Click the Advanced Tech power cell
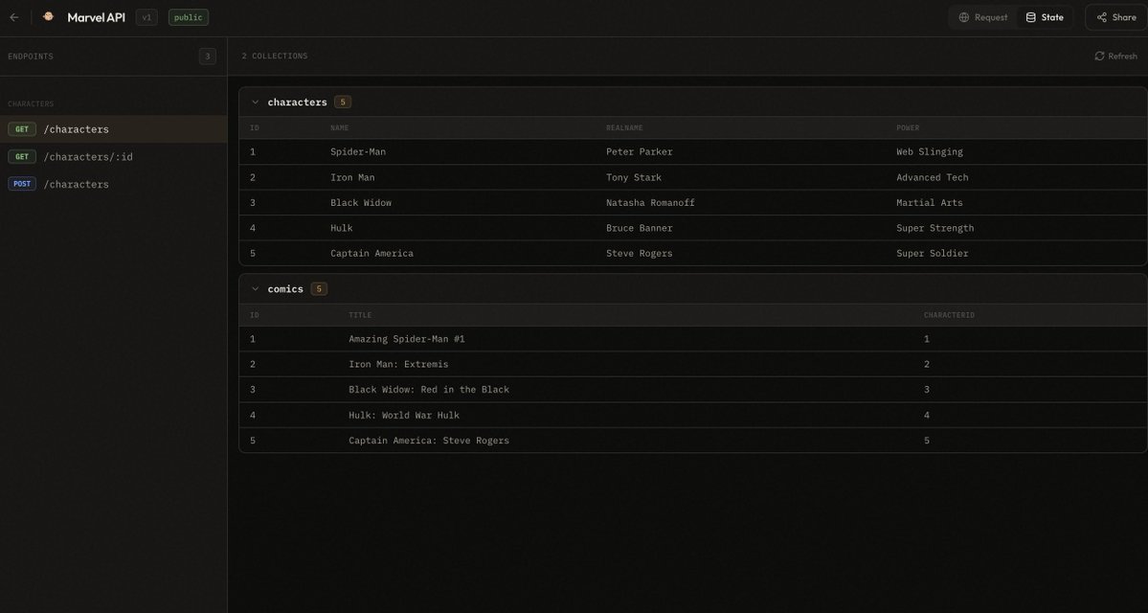Viewport: 1148px width, 613px height. pyautogui.click(x=932, y=177)
